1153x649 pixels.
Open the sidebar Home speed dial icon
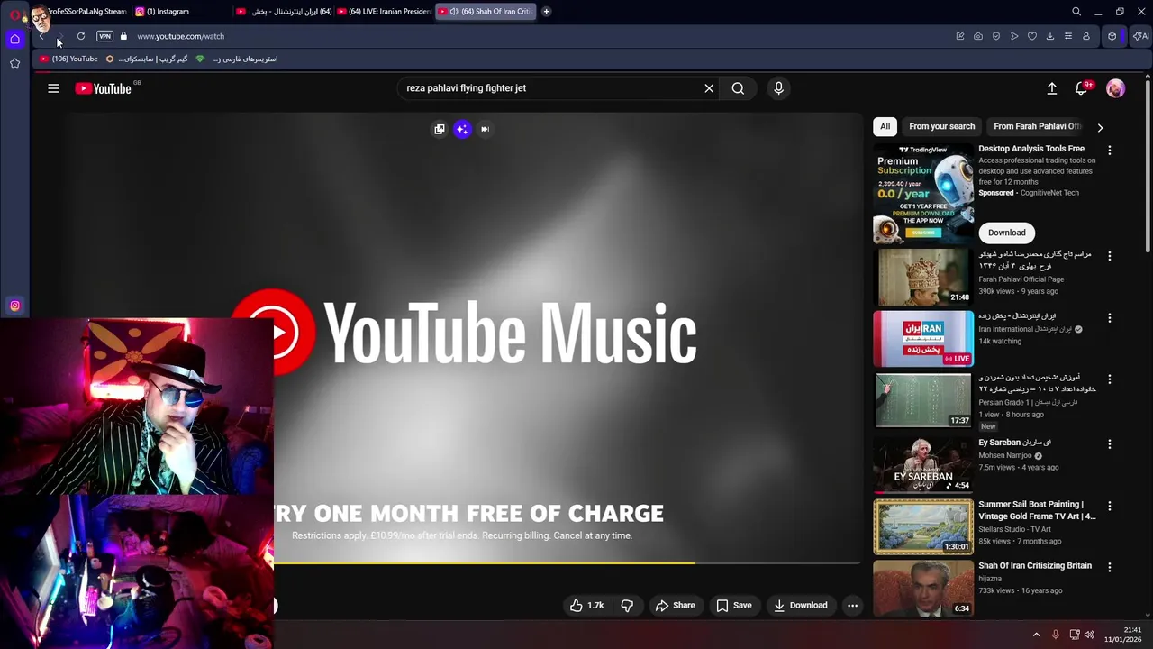tap(14, 39)
